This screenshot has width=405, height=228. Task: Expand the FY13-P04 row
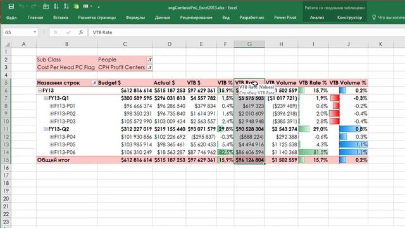52,137
